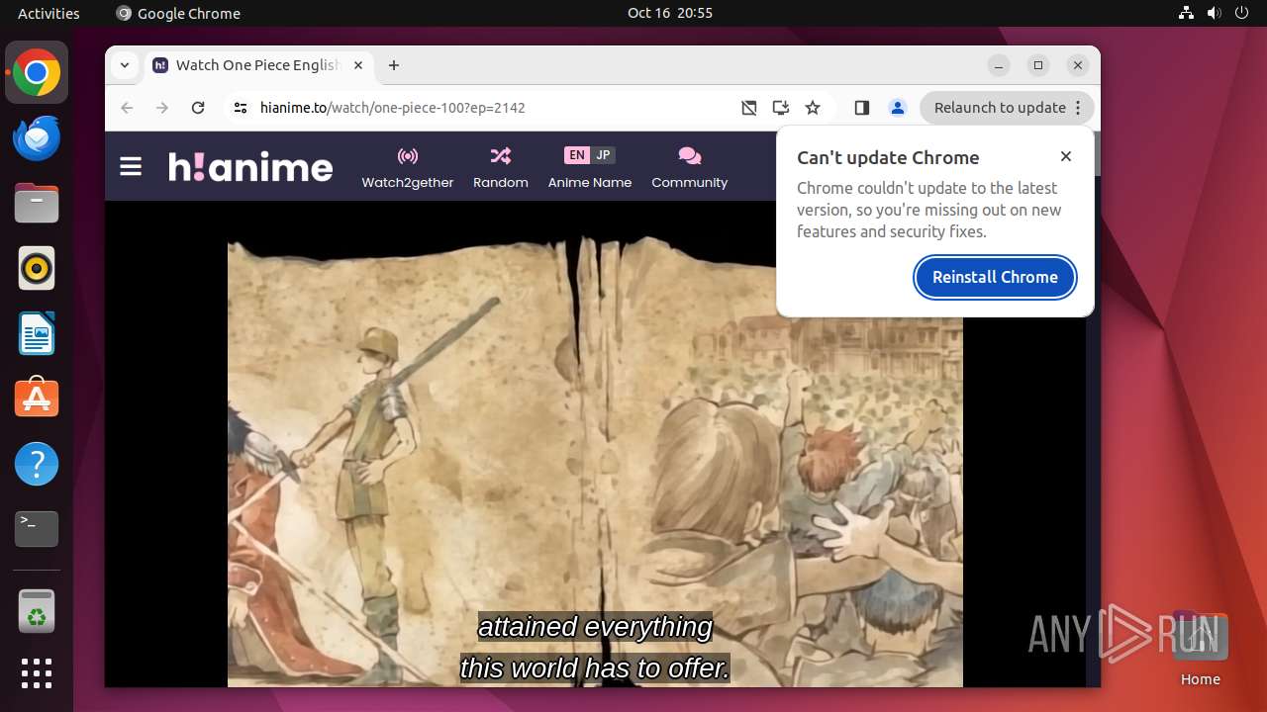Open Ubuntu Software from the dock

click(37, 399)
